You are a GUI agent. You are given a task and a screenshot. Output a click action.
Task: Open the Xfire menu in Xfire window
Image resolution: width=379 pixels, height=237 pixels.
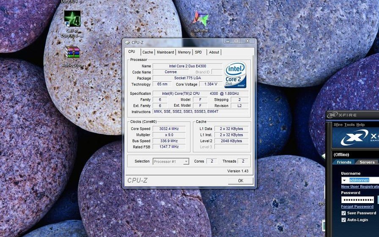pyautogui.click(x=338, y=125)
